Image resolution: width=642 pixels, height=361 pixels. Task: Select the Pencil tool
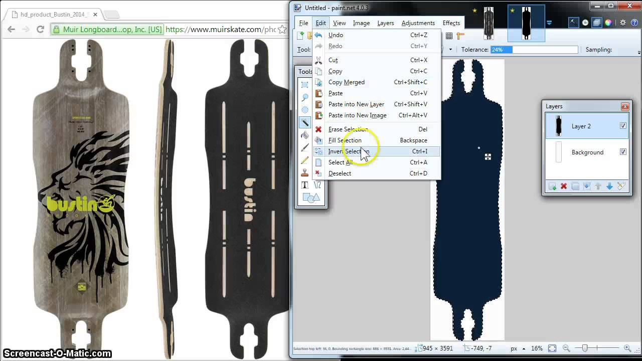[x=304, y=160]
